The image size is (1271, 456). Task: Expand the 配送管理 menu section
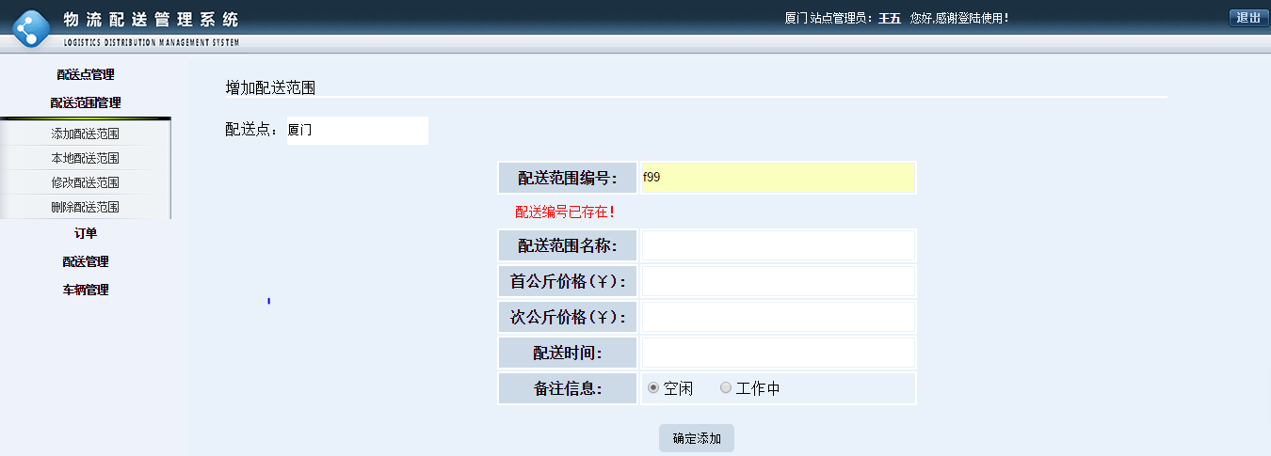86,261
